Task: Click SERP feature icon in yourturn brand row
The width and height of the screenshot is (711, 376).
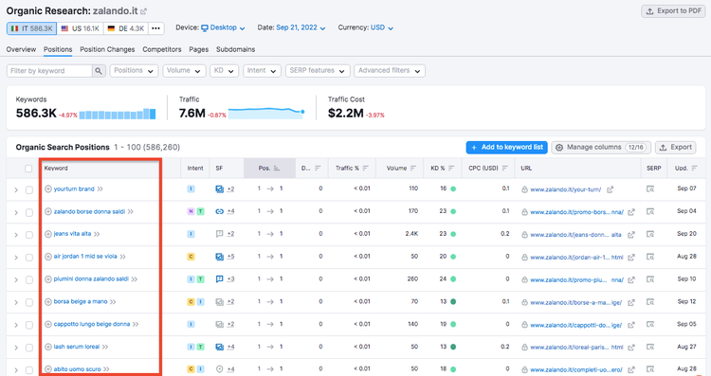Action: point(220,188)
